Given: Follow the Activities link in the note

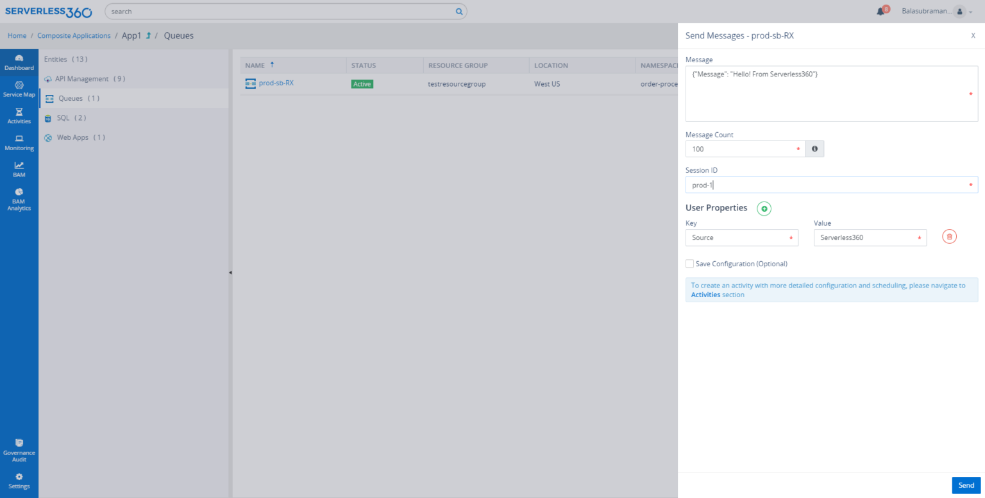Looking at the screenshot, I should tap(705, 295).
